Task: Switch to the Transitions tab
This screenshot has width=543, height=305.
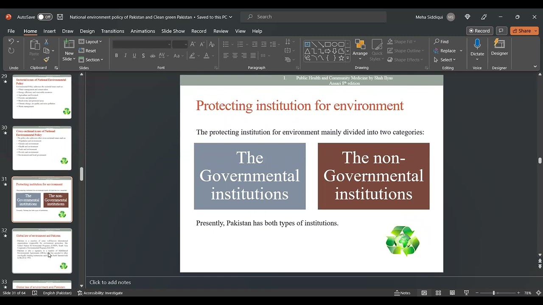Action: pyautogui.click(x=112, y=31)
